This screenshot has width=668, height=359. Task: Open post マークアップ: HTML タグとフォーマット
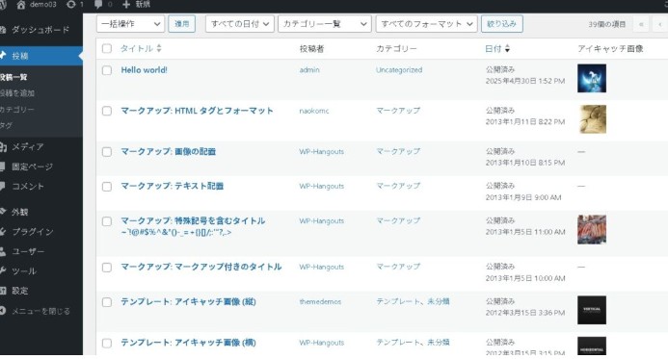coord(197,111)
